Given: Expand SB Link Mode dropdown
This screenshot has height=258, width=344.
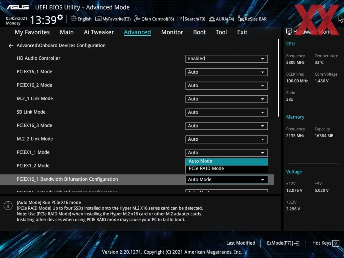Looking at the screenshot, I should [227, 112].
